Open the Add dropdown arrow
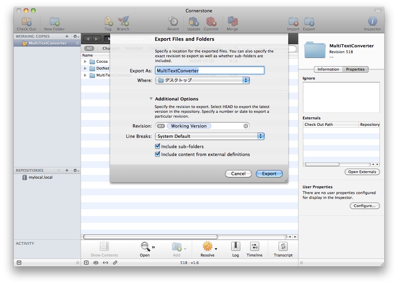The width and height of the screenshot is (398, 287). [x=185, y=249]
